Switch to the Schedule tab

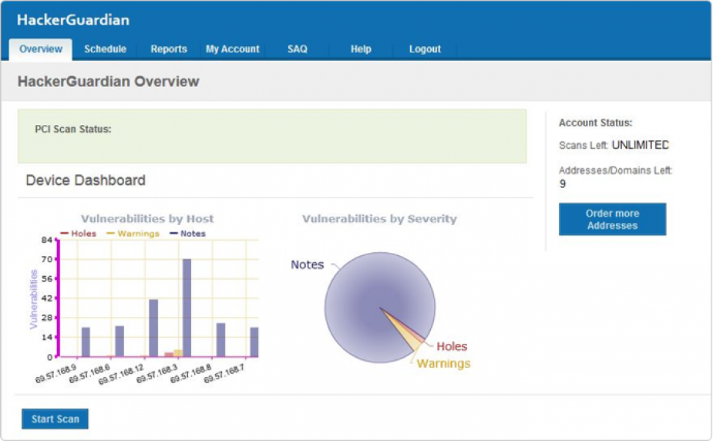105,49
